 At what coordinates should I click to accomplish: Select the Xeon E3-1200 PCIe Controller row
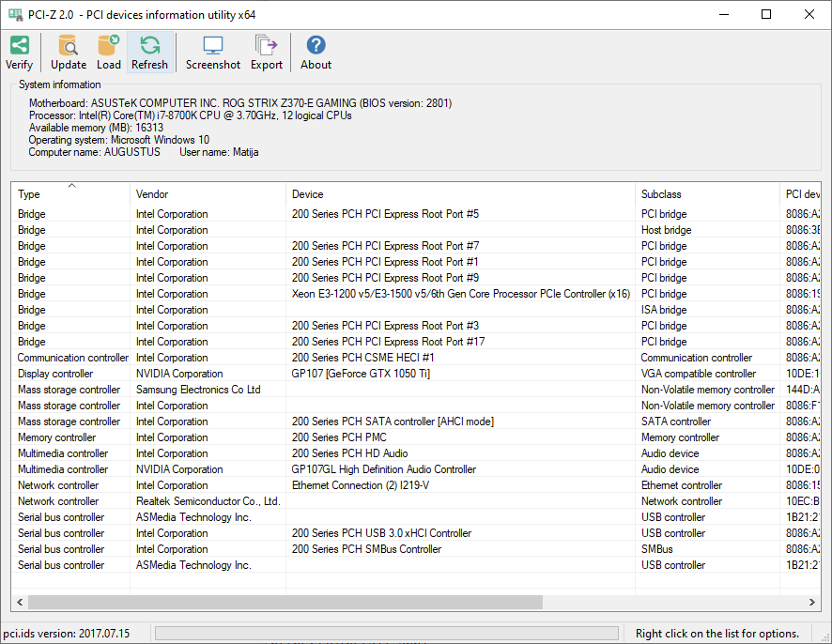[x=416, y=293]
